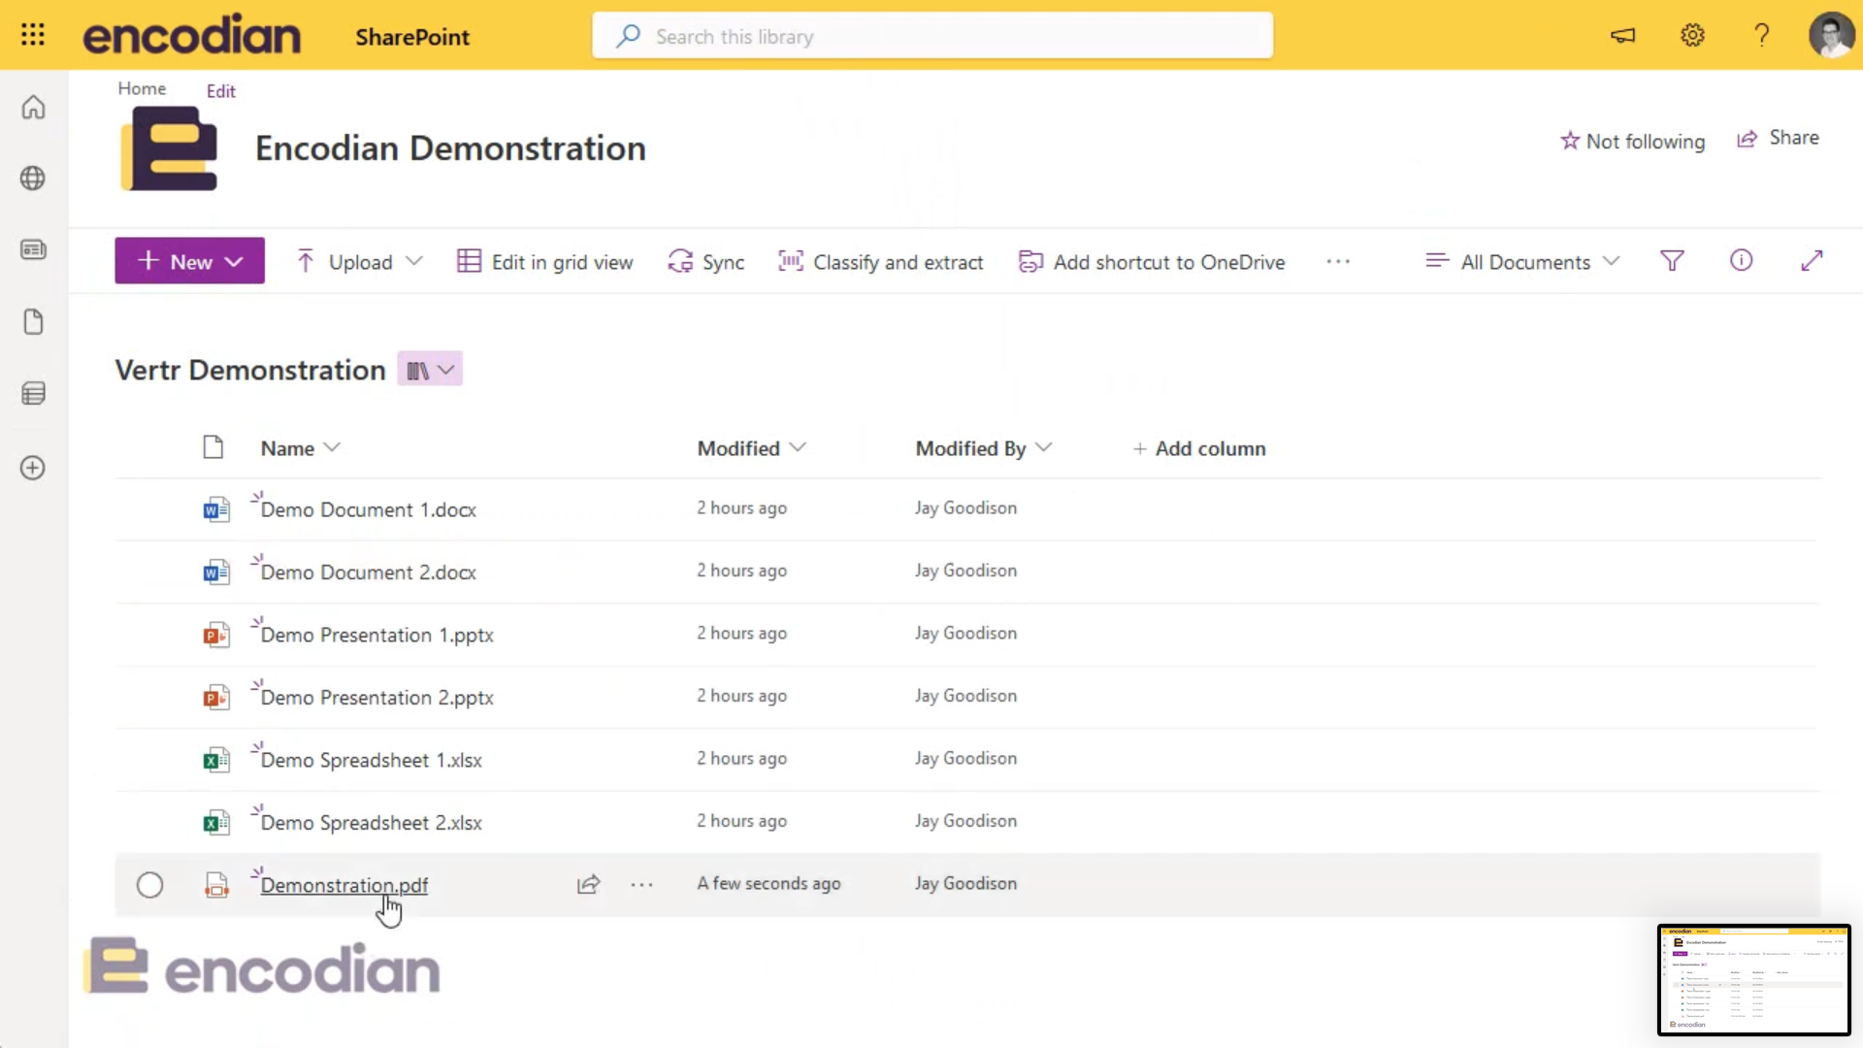This screenshot has width=1863, height=1048.
Task: Click Edit in grid view
Action: (x=544, y=262)
